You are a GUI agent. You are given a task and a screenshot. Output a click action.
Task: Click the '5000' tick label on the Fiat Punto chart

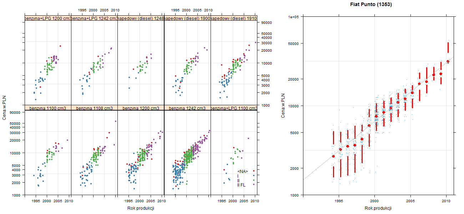pos(295,133)
